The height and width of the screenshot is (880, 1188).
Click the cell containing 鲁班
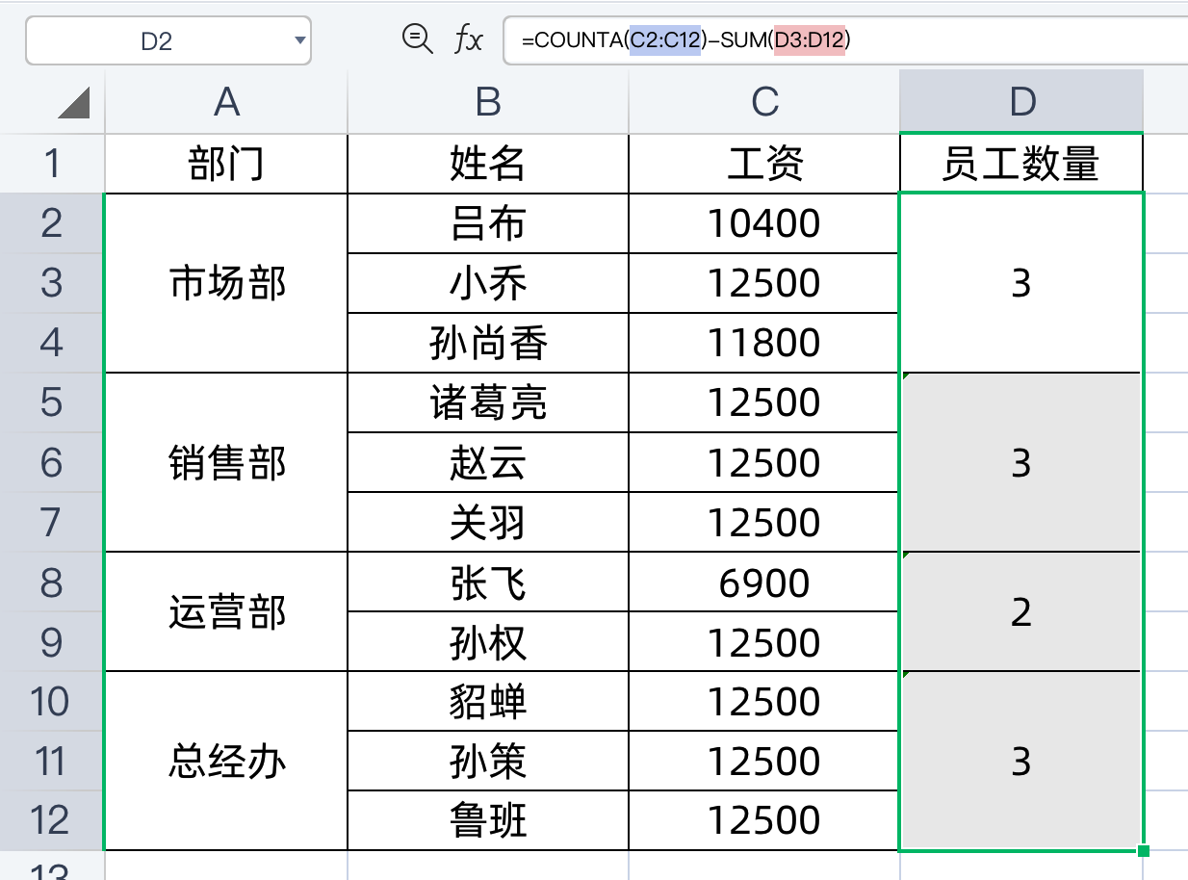tap(488, 820)
